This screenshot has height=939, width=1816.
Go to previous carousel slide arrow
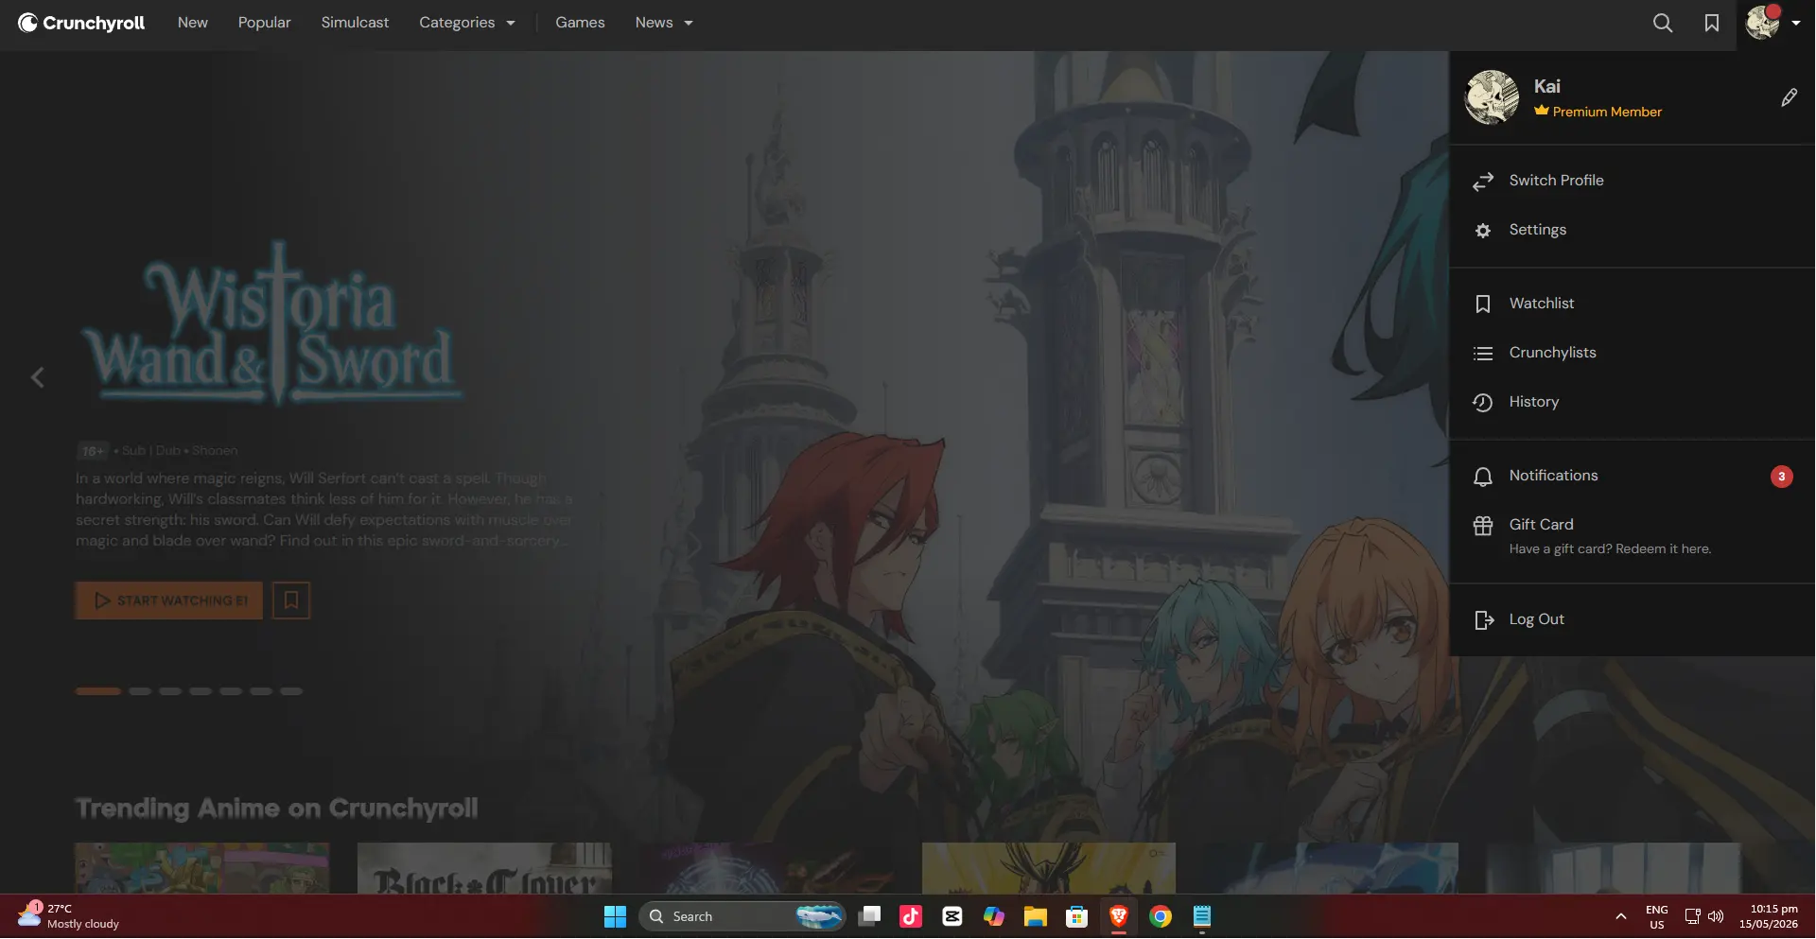38,378
